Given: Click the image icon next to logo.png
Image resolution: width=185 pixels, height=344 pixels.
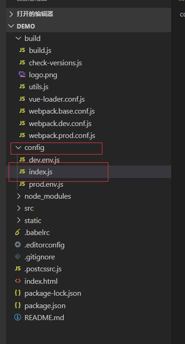Looking at the screenshot, I should [22, 75].
